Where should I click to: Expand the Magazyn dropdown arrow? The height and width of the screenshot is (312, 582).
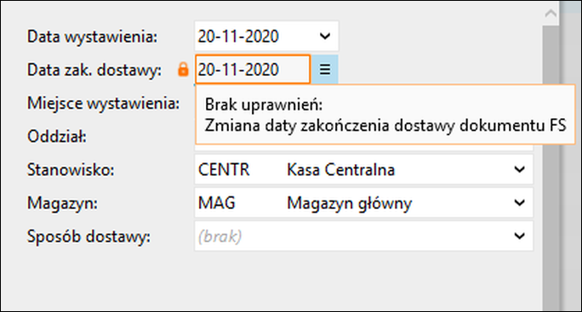pyautogui.click(x=519, y=202)
